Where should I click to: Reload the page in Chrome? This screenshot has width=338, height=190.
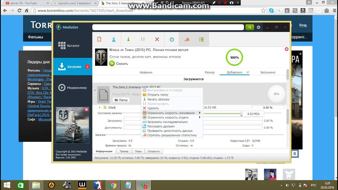click(19, 11)
